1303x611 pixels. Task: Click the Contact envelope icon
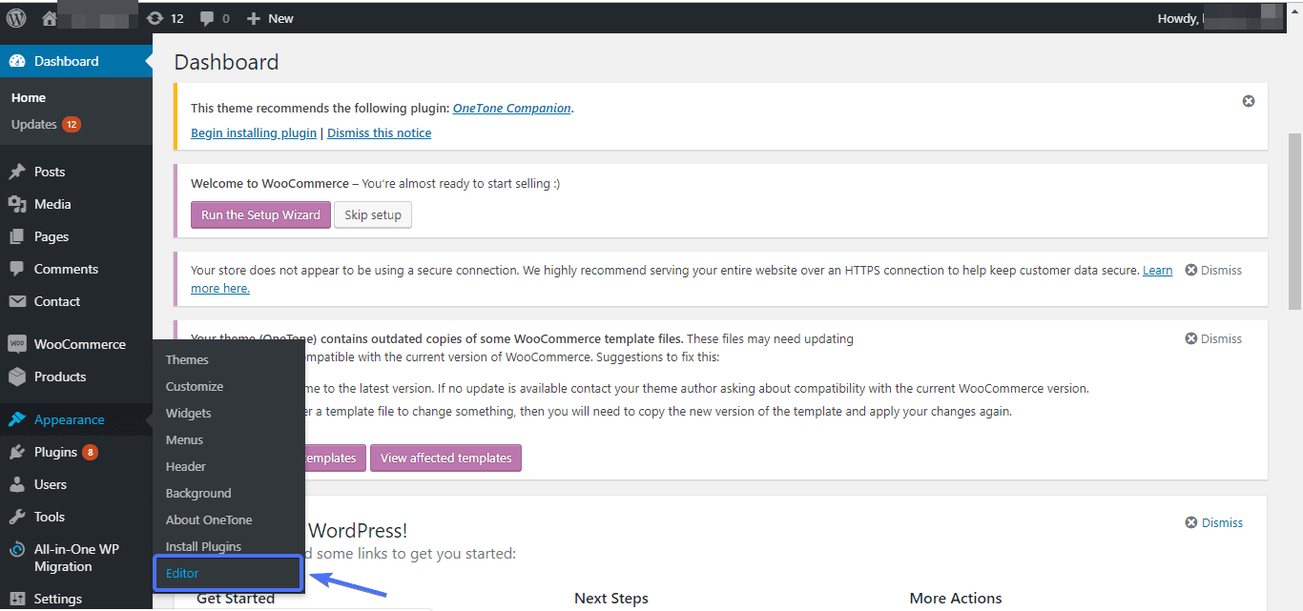(17, 301)
